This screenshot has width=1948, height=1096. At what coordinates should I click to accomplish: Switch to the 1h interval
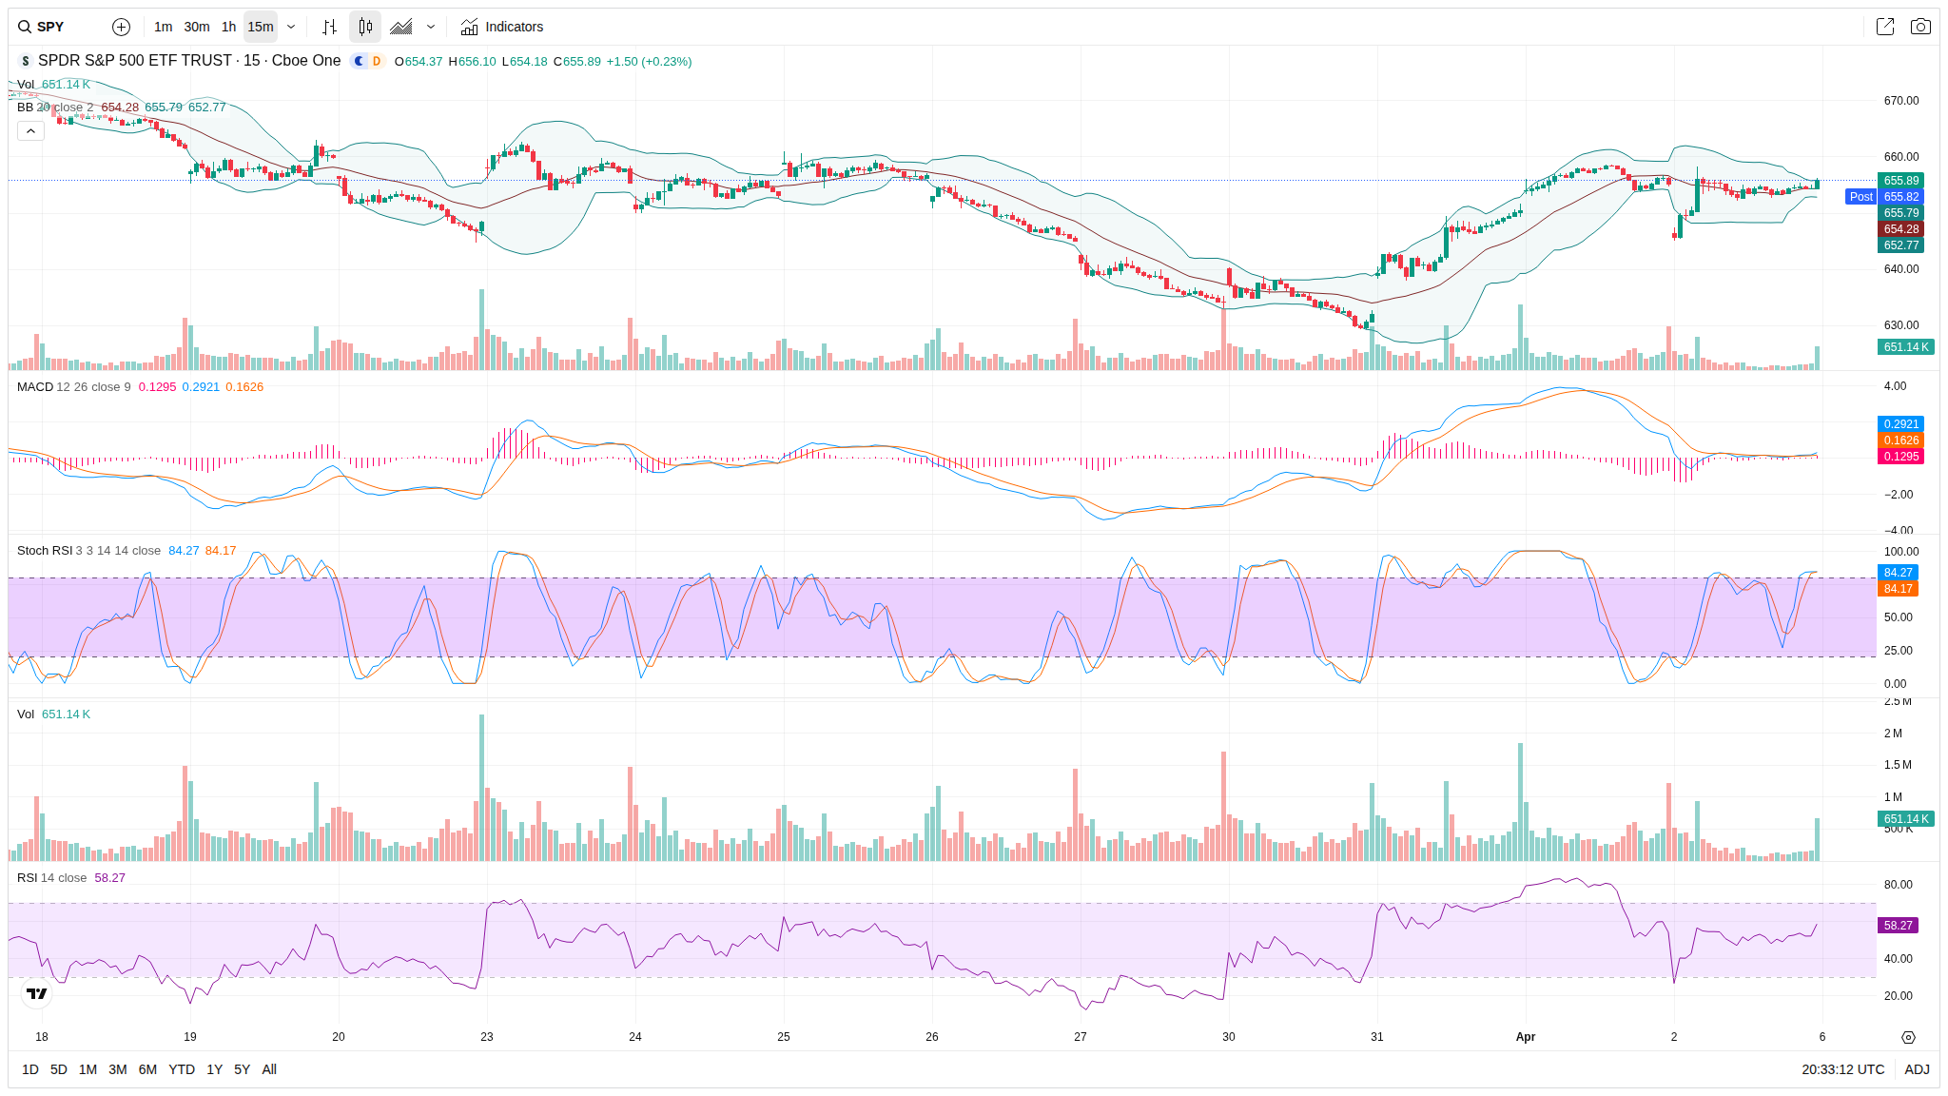click(228, 27)
